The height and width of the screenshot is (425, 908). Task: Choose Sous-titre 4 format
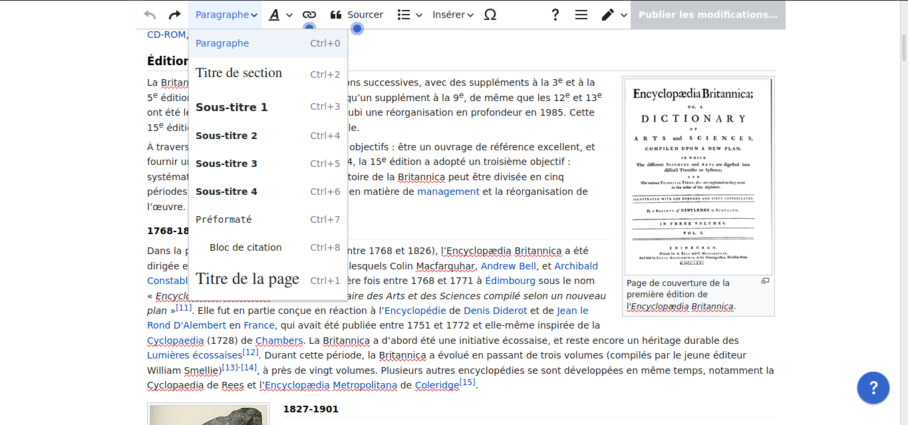[x=268, y=192]
